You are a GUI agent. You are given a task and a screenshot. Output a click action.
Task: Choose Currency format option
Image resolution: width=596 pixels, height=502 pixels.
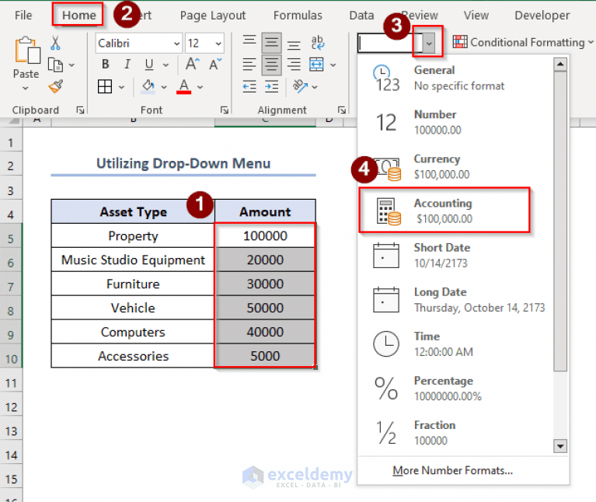click(x=455, y=166)
